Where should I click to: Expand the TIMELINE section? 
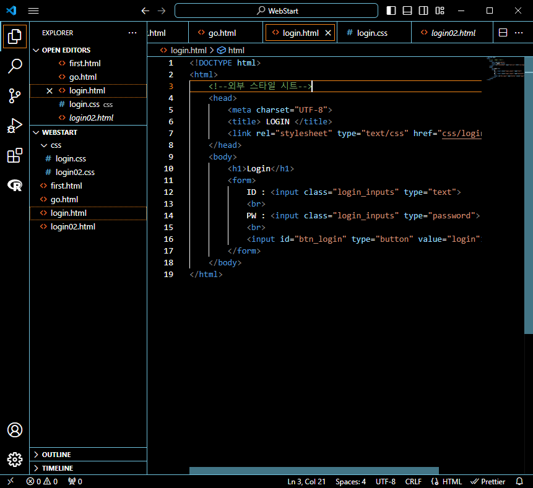pyautogui.click(x=89, y=468)
